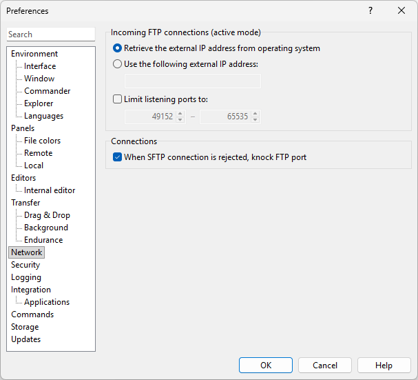This screenshot has height=380, width=418.
Task: Open the Security preferences page
Action: [25, 265]
